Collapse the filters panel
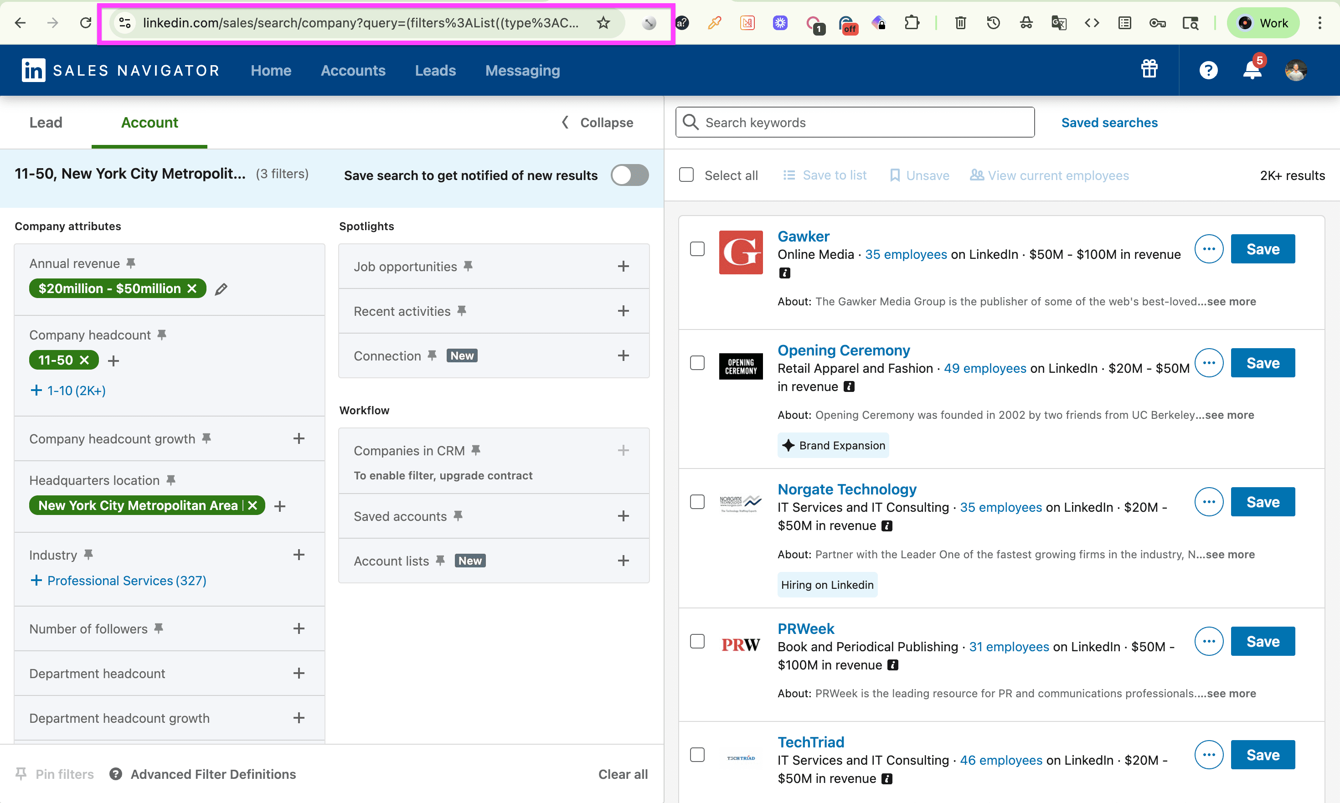Viewport: 1340px width, 803px height. [x=597, y=123]
